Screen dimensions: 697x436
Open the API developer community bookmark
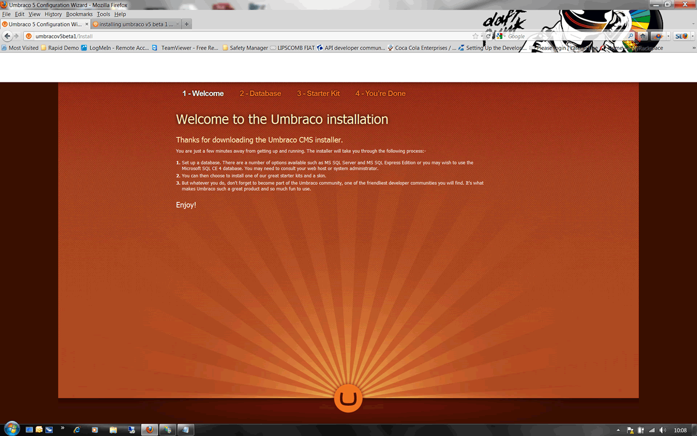[x=351, y=48]
